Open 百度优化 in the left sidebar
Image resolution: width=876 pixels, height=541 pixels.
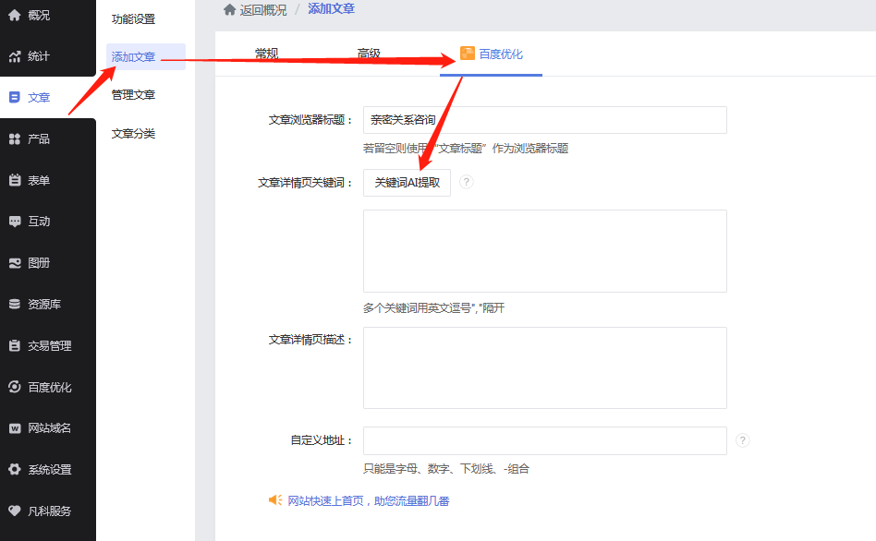click(48, 387)
